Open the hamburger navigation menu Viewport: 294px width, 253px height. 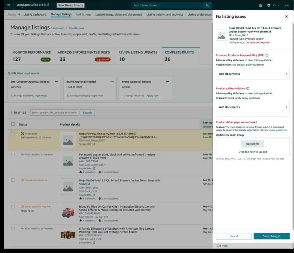[x=9, y=5]
